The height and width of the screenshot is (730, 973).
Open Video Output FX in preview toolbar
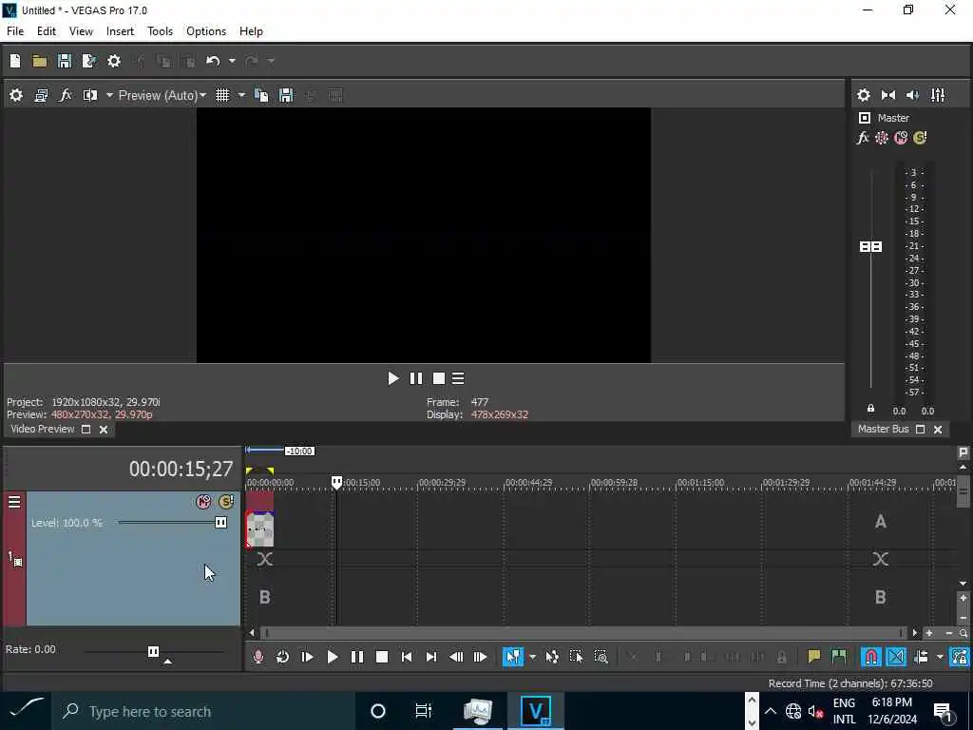point(66,95)
